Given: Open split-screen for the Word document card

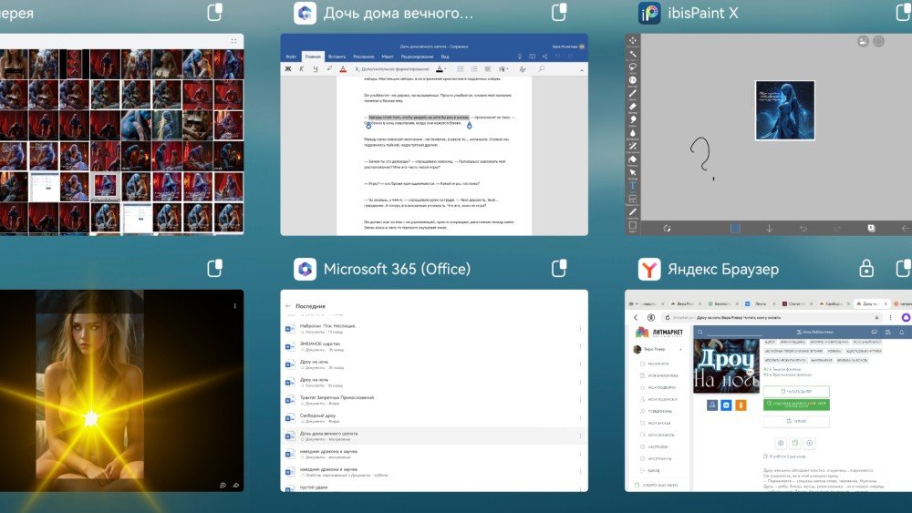Looking at the screenshot, I should [559, 13].
